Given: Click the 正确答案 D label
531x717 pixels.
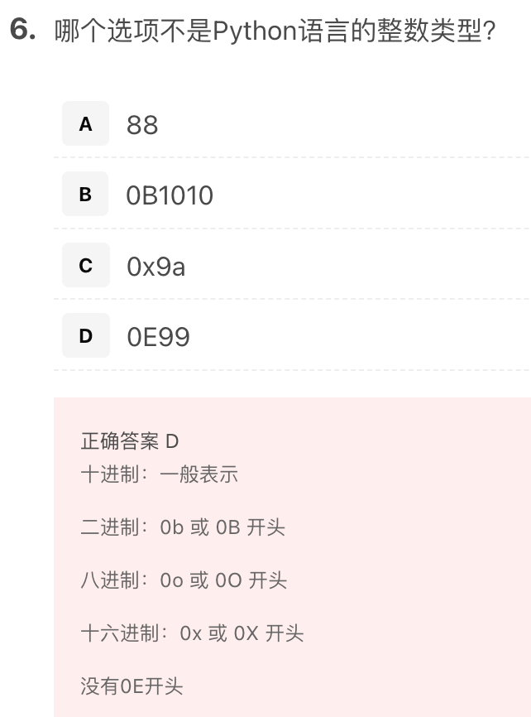Looking at the screenshot, I should pyautogui.click(x=129, y=441).
